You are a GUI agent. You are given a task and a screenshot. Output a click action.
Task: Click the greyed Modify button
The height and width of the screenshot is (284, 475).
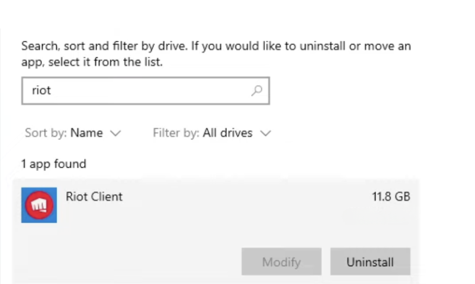281,262
